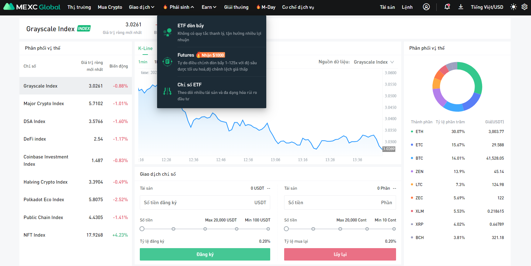Select the 1min chart interval

tap(143, 62)
